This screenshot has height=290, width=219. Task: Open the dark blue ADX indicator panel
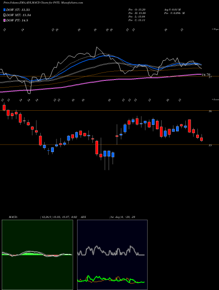pyautogui.click(x=112, y=255)
